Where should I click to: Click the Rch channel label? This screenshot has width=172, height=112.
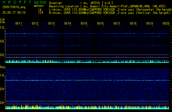[x=3, y=67]
